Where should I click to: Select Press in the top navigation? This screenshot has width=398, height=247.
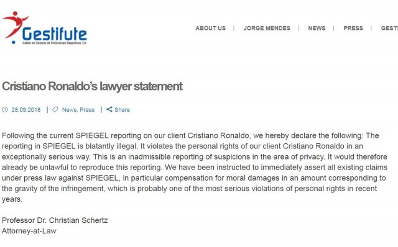(x=353, y=28)
